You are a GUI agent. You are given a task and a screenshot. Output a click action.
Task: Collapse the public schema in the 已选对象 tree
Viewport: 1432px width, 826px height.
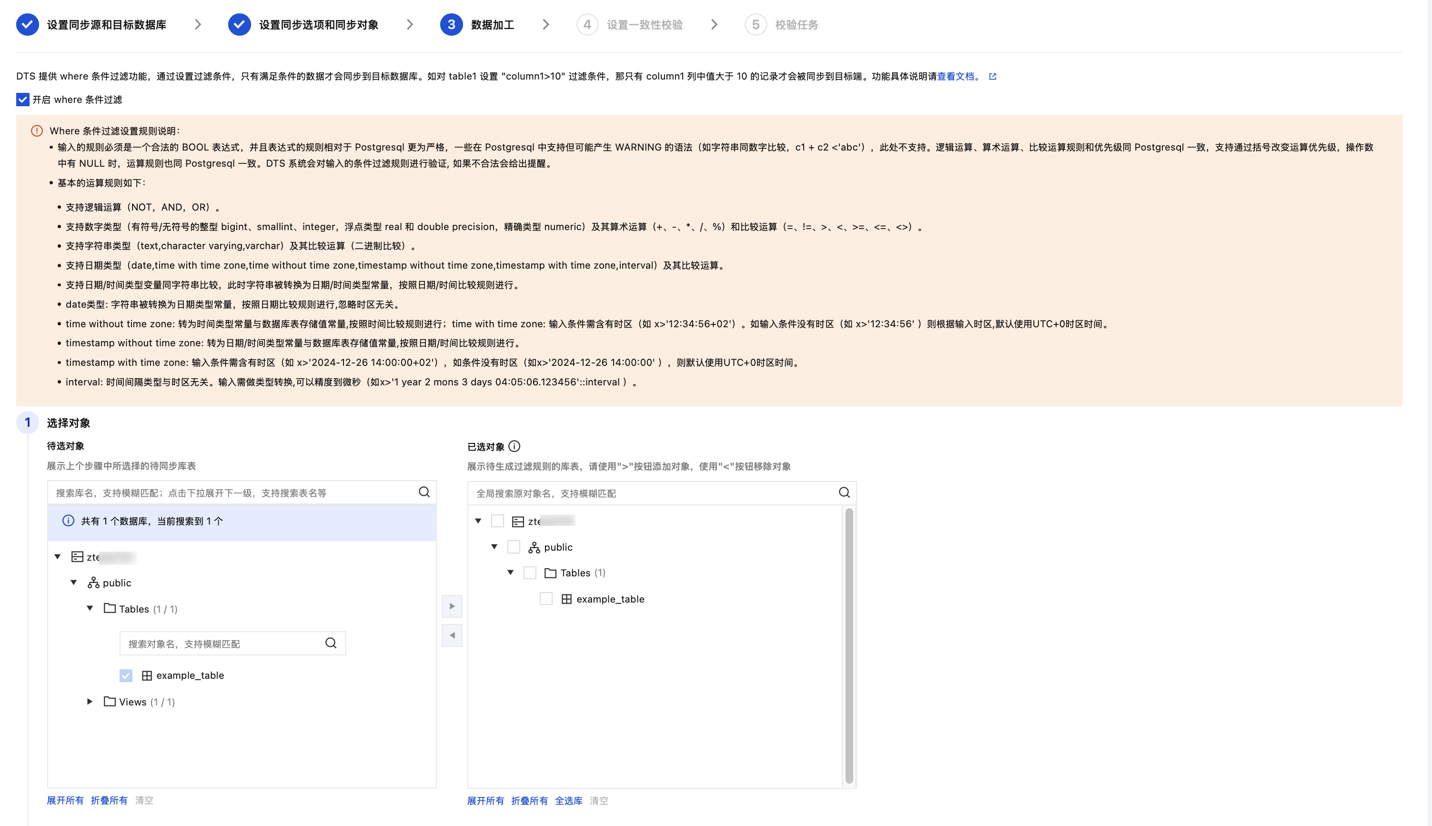[494, 547]
